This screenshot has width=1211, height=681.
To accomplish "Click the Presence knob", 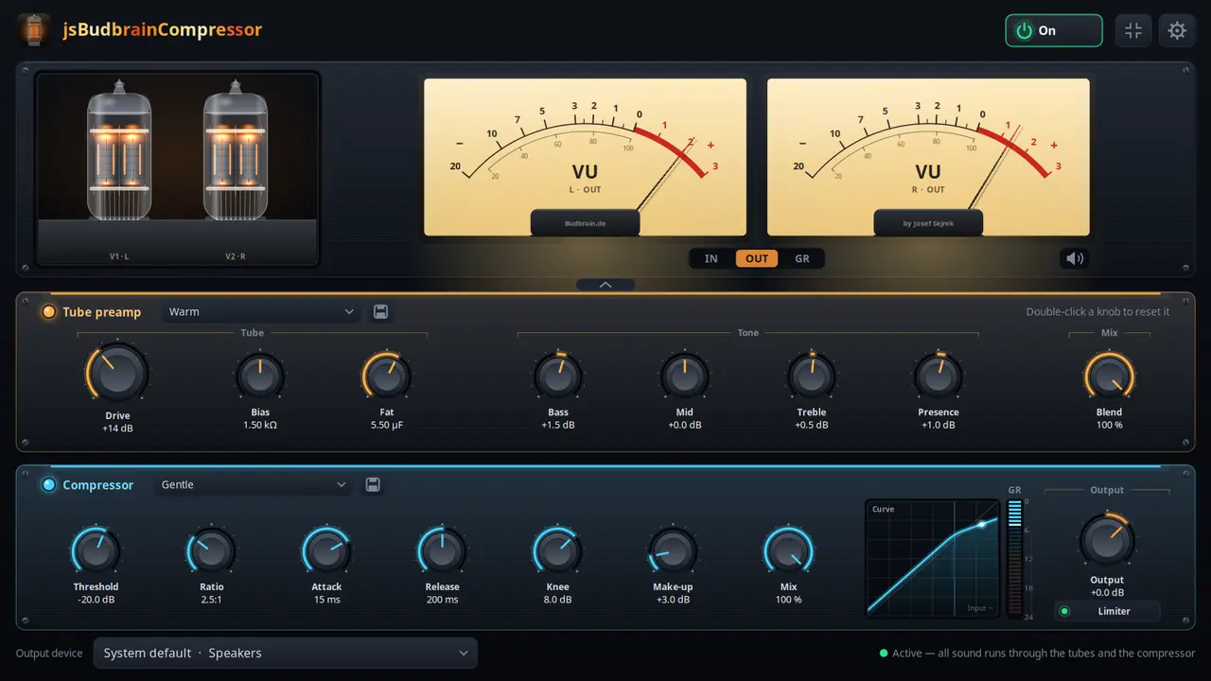I will pyautogui.click(x=939, y=376).
